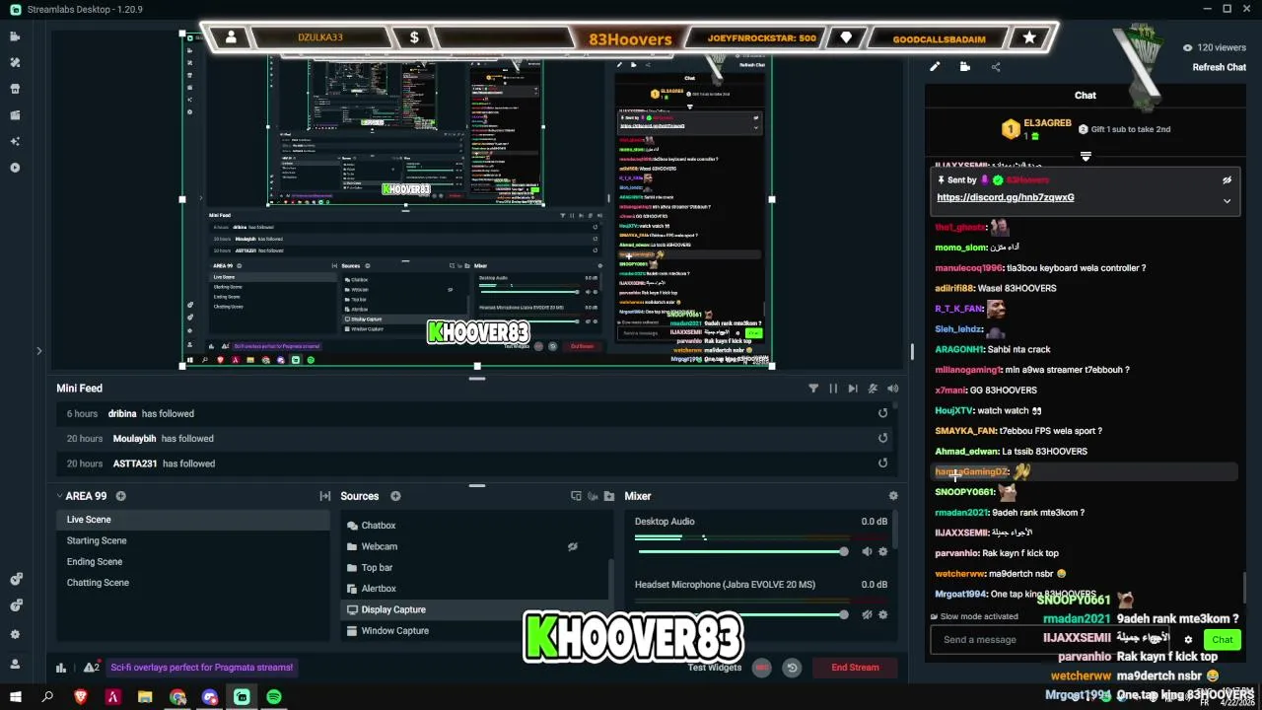Open the chat settings gear

click(x=1188, y=639)
